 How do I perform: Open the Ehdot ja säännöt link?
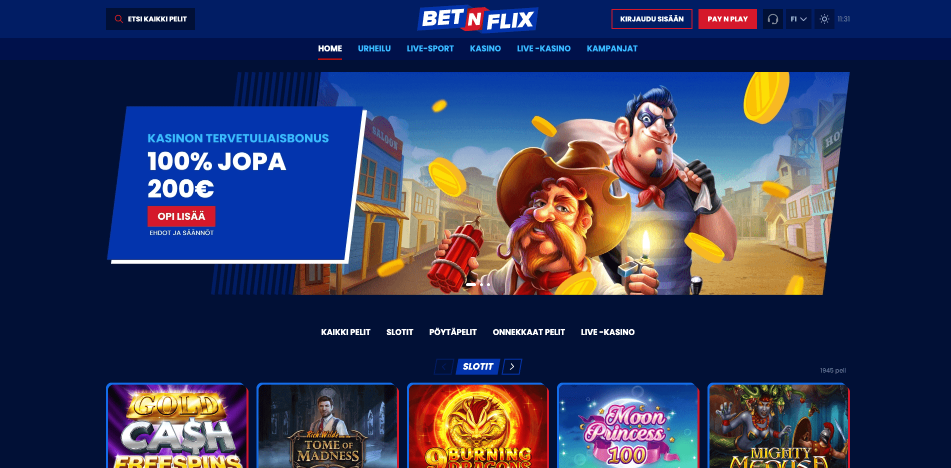pos(181,233)
